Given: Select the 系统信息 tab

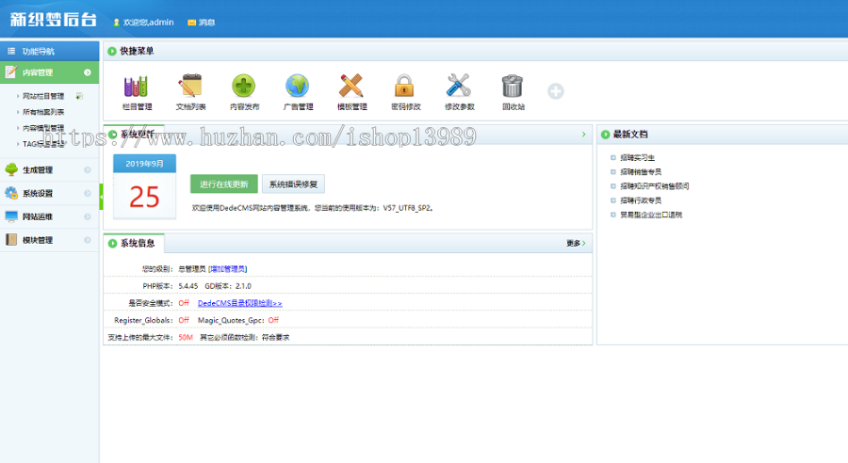Looking at the screenshot, I should [x=136, y=244].
